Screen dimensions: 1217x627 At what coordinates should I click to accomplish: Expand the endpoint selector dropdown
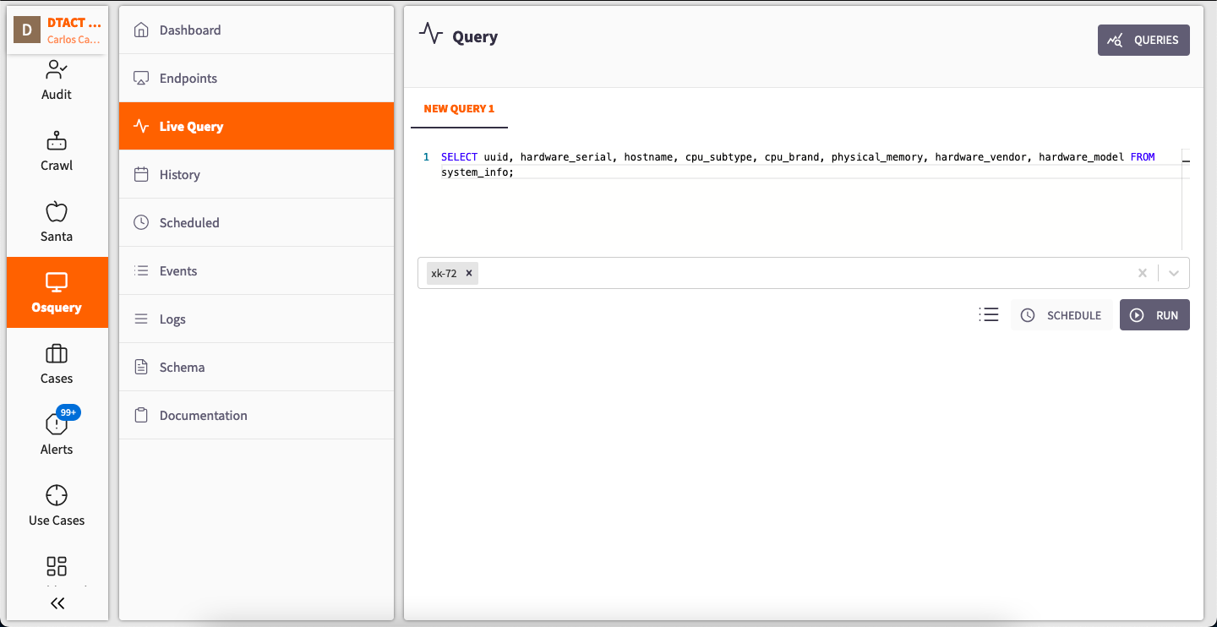pos(1174,273)
